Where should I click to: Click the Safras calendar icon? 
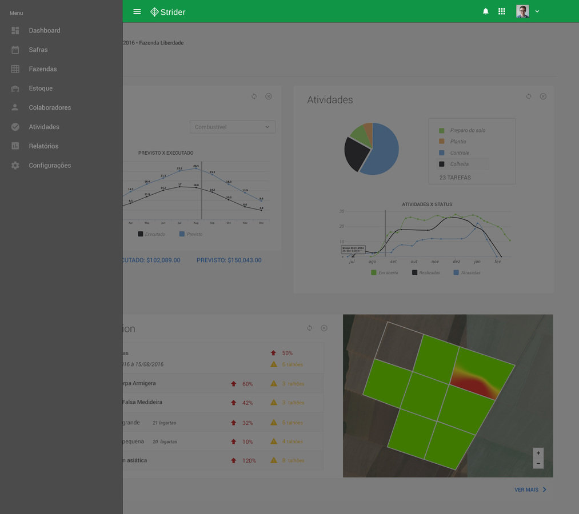15,50
